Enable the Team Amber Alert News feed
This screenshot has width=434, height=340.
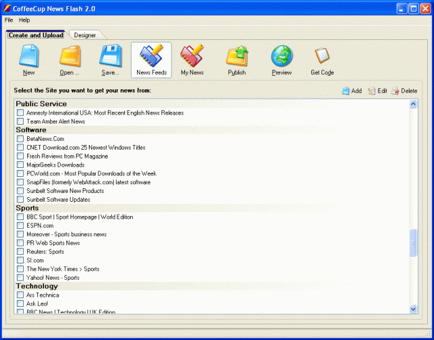click(20, 121)
